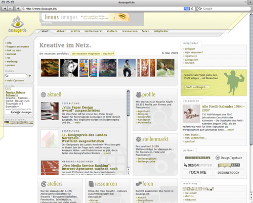Open the aktuell navigation tab
Image resolution: width=253 pixels, height=203 pixels.
point(61,31)
